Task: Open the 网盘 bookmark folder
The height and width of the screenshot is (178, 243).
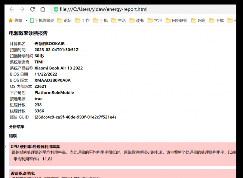Action: pyautogui.click(x=199, y=21)
